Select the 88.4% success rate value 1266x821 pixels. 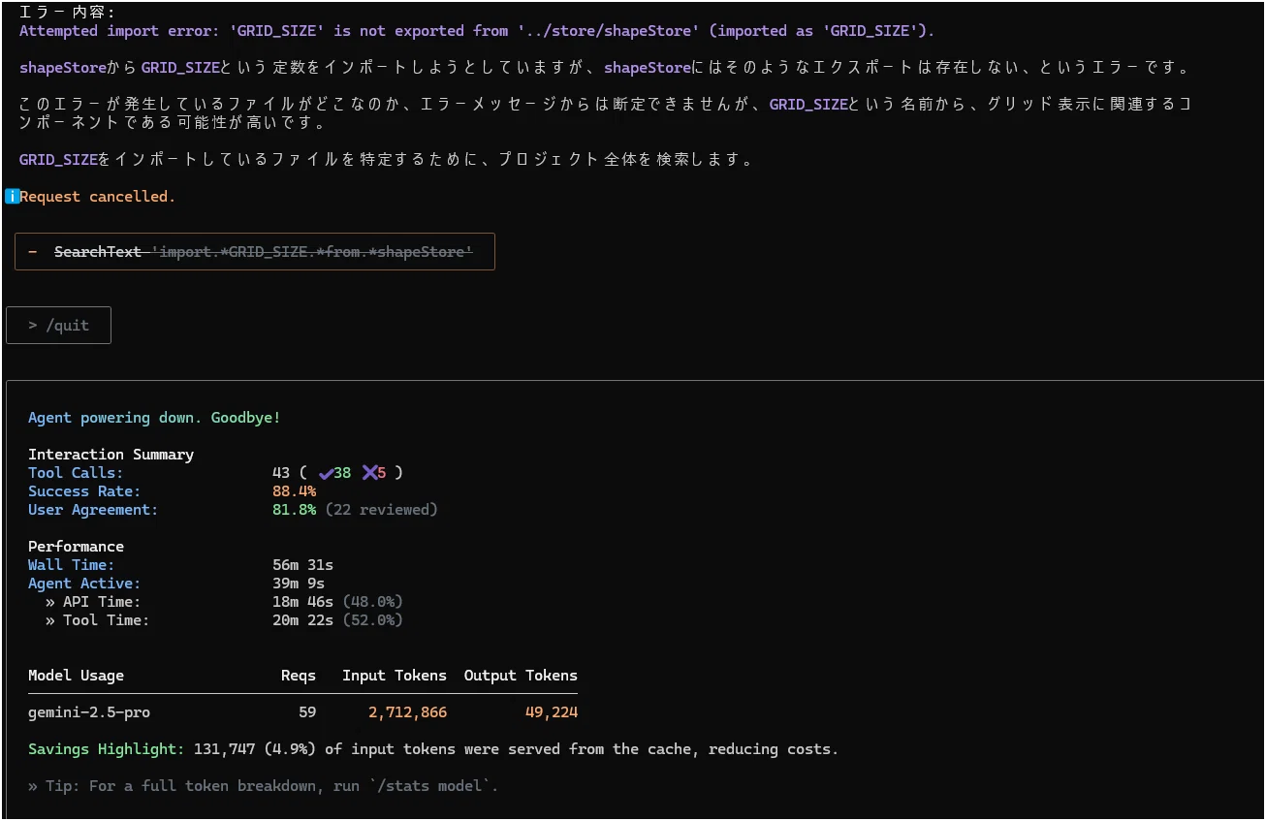(x=294, y=491)
